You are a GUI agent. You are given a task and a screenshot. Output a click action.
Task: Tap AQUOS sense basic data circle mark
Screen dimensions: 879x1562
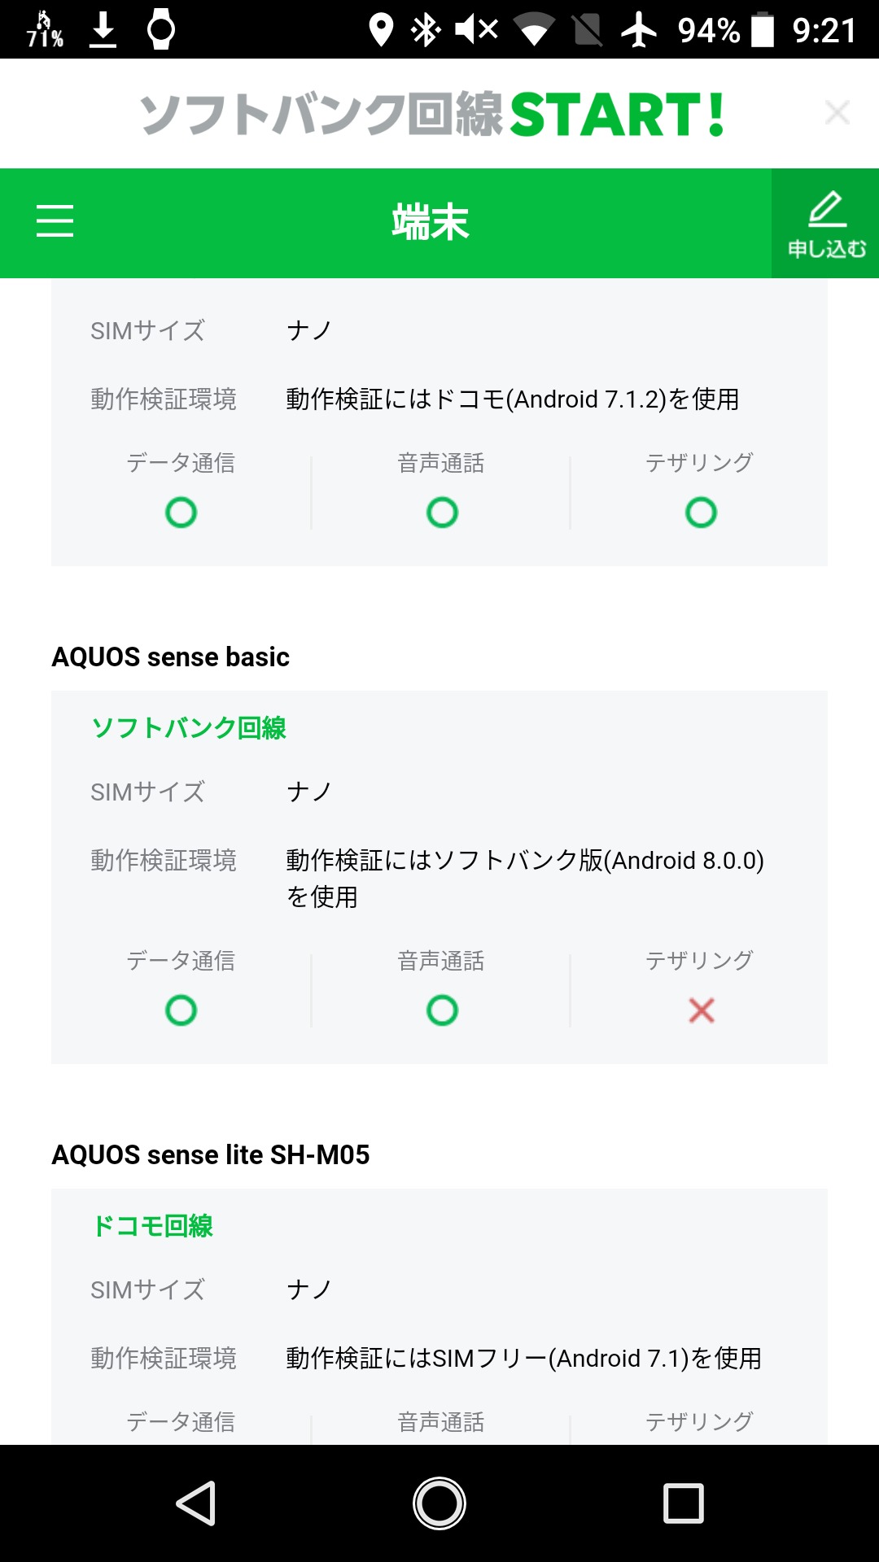181,1010
